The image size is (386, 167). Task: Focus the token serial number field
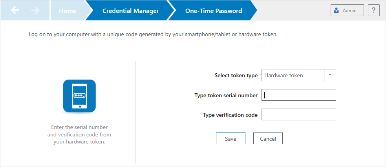(x=298, y=95)
